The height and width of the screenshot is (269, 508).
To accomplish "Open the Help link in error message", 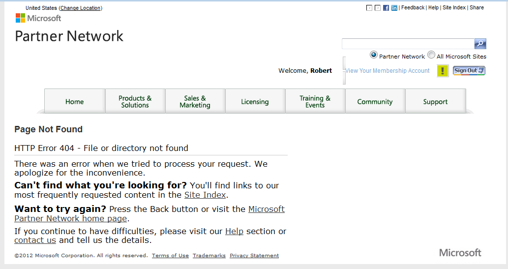I will (234, 231).
